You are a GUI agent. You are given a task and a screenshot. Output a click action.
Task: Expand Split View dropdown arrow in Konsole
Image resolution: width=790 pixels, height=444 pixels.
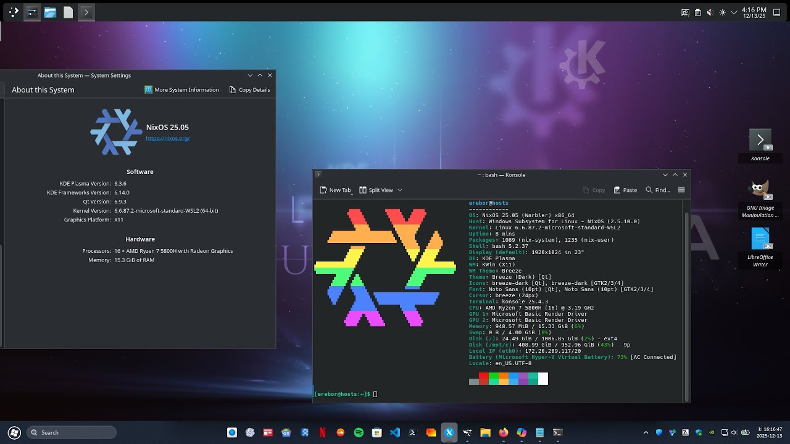point(400,190)
